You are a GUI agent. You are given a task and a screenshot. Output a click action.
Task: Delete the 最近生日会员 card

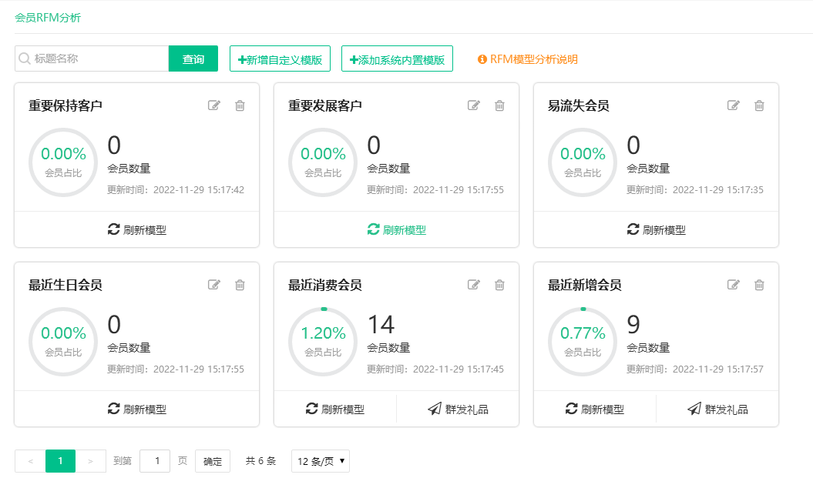pyautogui.click(x=240, y=285)
